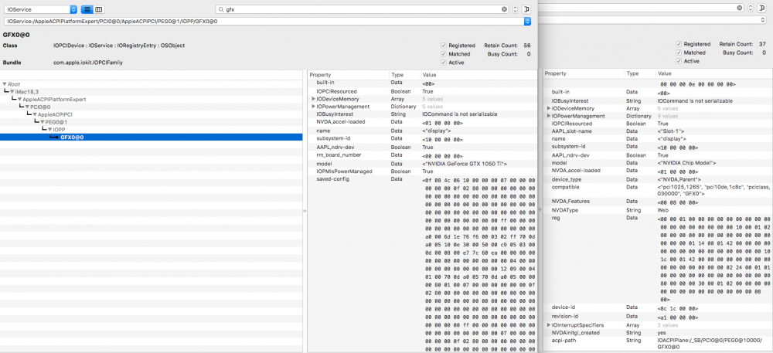This screenshot has height=353, width=773.
Task: Click the search result stepper in front window
Action: coord(515,9)
